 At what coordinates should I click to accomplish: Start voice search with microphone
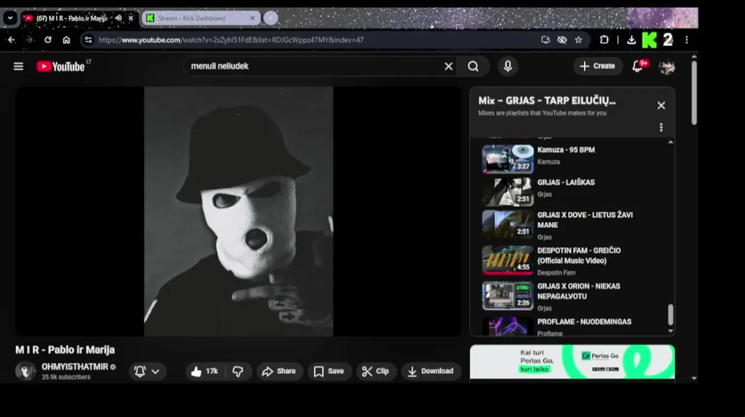tap(508, 67)
